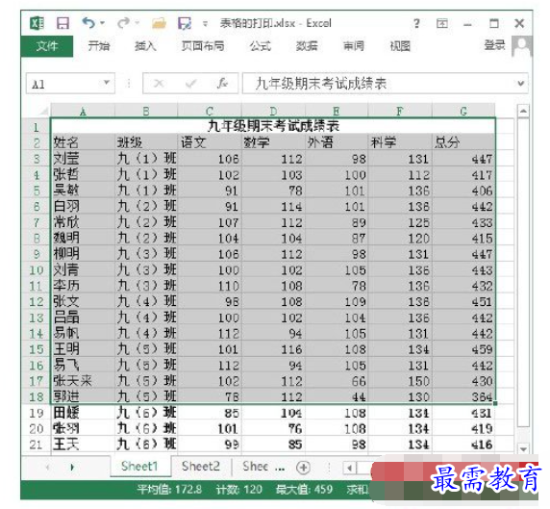Screen dimensions: 550x509
Task: Click the 最大值: 459 status bar entry
Action: [x=304, y=489]
